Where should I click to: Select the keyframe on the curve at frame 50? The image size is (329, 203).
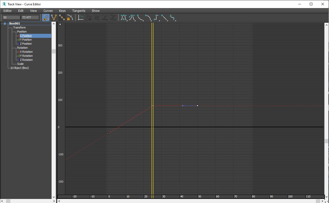point(197,106)
